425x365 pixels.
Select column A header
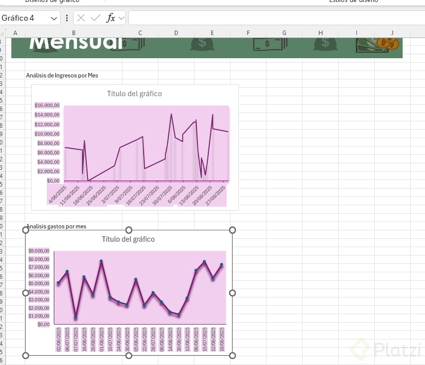pyautogui.click(x=15, y=33)
